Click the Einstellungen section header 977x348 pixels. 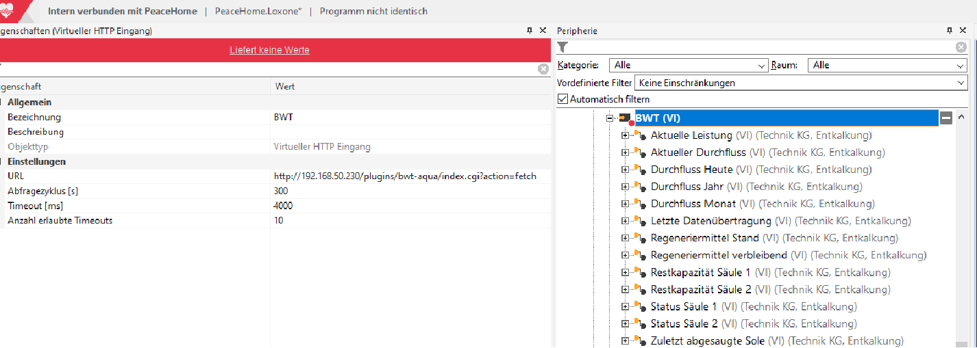click(x=36, y=161)
